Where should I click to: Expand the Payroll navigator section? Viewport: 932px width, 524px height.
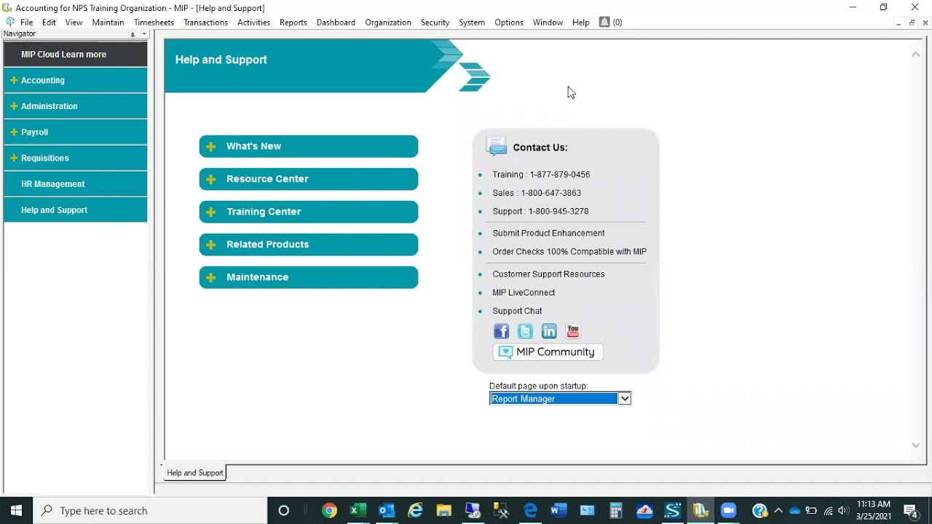coord(14,132)
